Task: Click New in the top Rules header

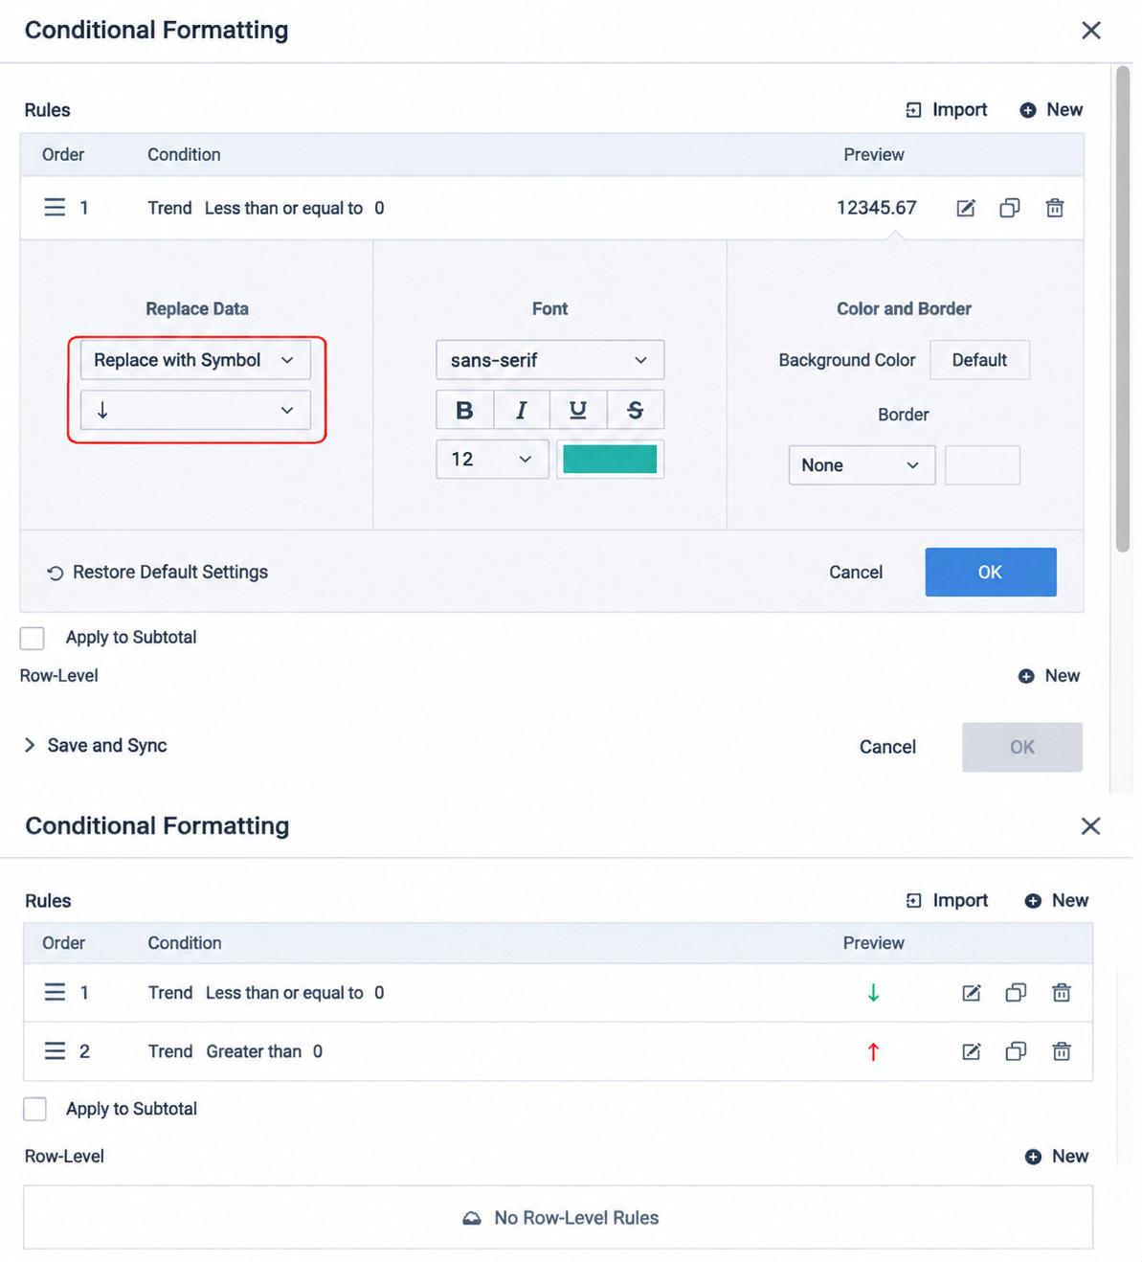Action: tap(1051, 110)
